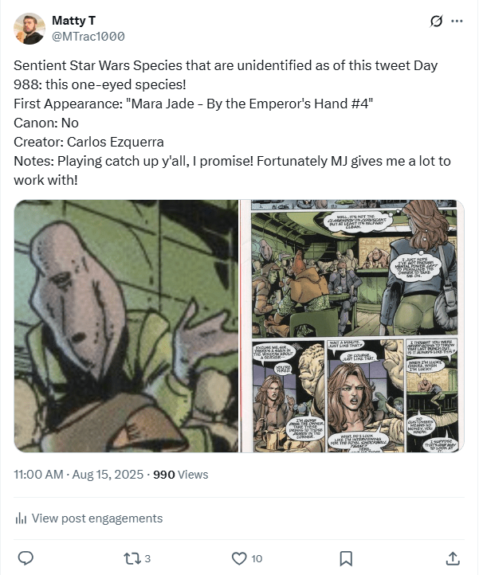
Task: Click the "990 Views" count
Action: pyautogui.click(x=180, y=475)
